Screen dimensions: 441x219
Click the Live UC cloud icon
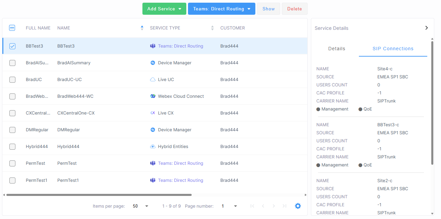153,79
